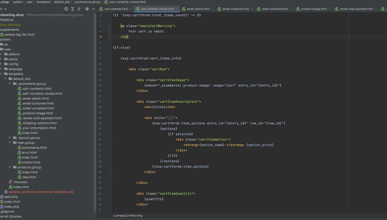Open sample-cartthrob-commerce-templates.zip in project tree
Image resolution: width=387 pixels, height=220 pixels.
click(41, 192)
